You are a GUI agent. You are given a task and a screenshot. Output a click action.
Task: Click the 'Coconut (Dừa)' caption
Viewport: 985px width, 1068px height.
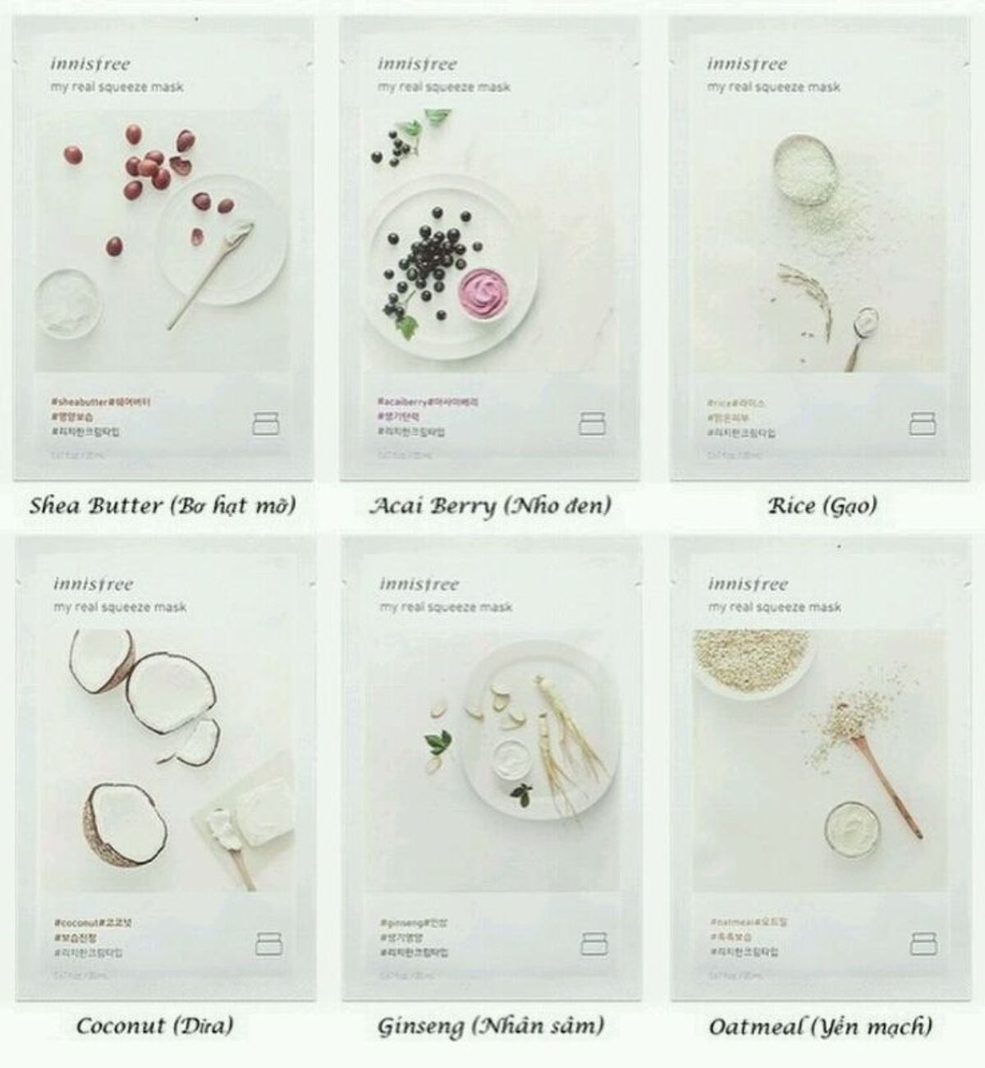(154, 1026)
